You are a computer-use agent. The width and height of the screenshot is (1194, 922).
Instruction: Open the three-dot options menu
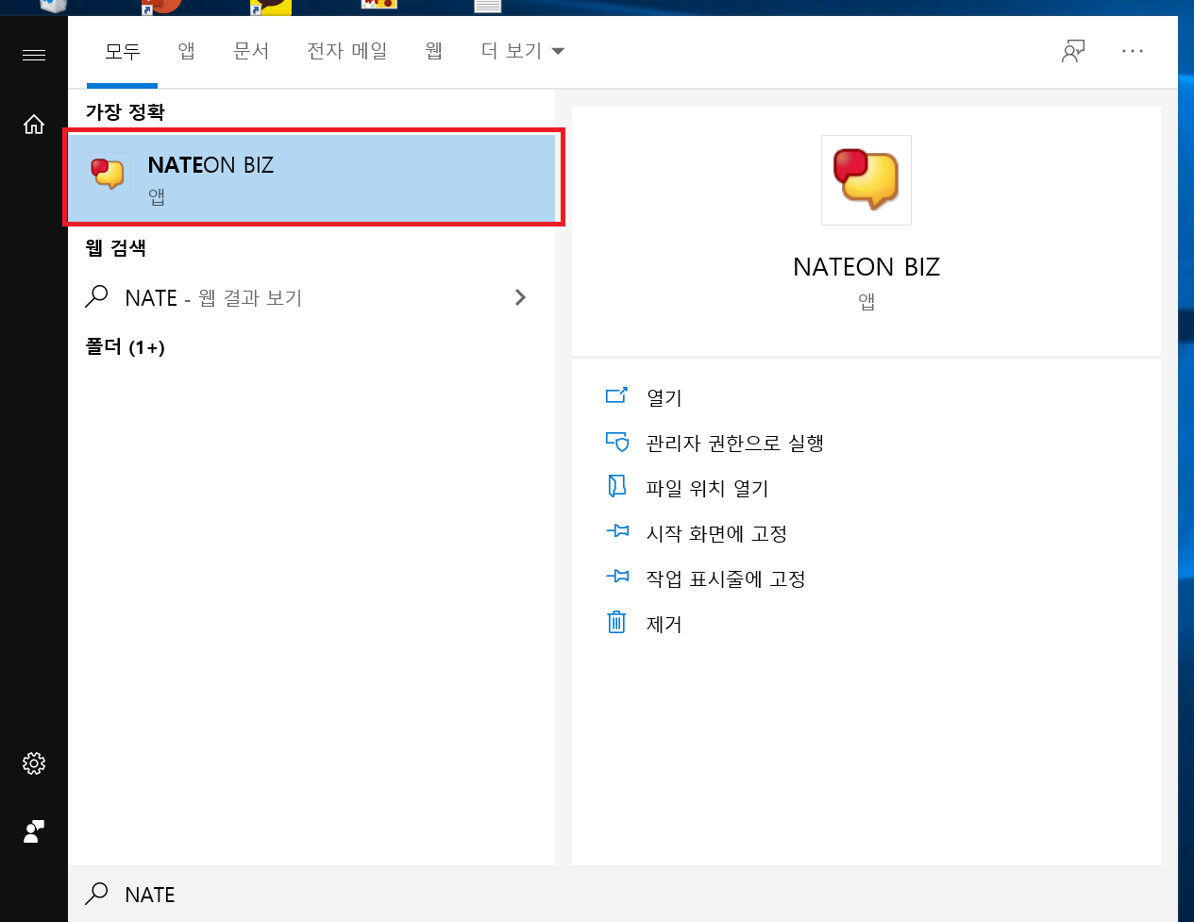pyautogui.click(x=1133, y=51)
